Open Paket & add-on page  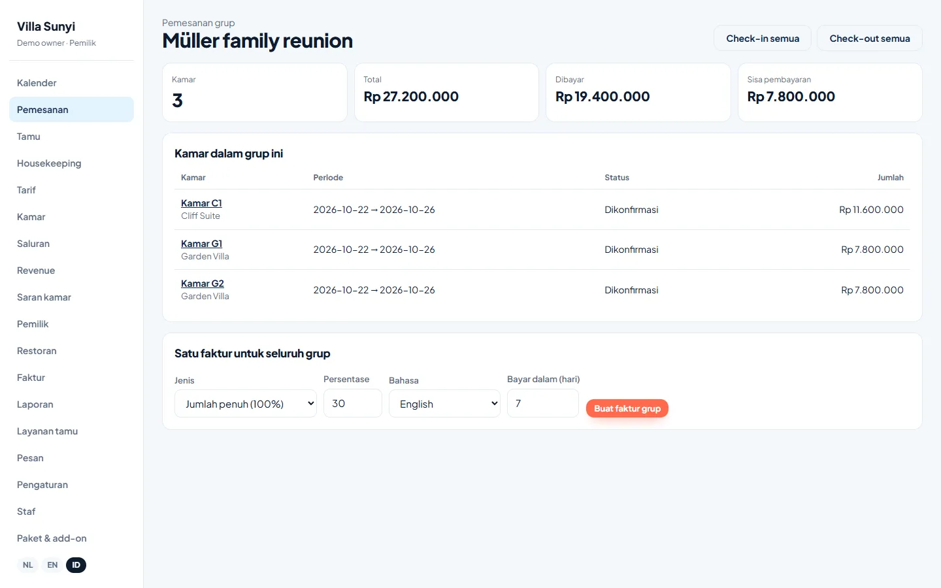[71, 538]
